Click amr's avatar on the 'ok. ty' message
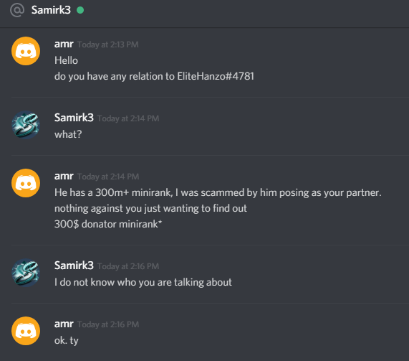 pos(26,331)
